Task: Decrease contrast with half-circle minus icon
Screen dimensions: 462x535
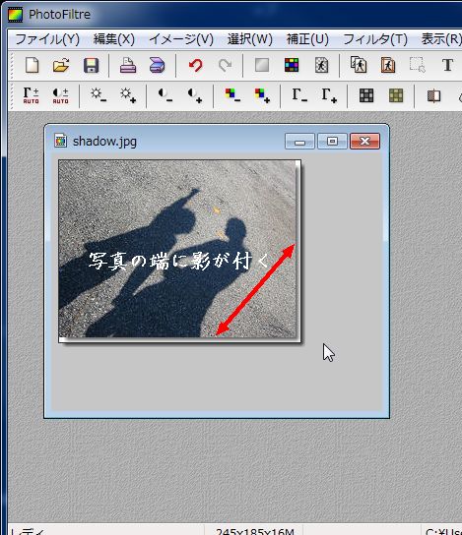Action: [165, 95]
